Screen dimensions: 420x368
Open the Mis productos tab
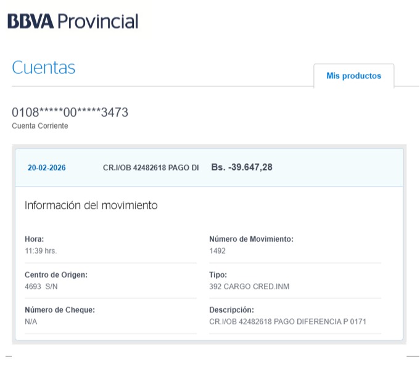click(353, 76)
